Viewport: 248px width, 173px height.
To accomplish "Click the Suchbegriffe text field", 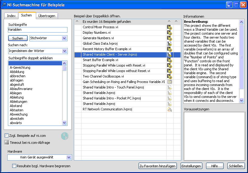I will pyautogui.click(x=38, y=29).
